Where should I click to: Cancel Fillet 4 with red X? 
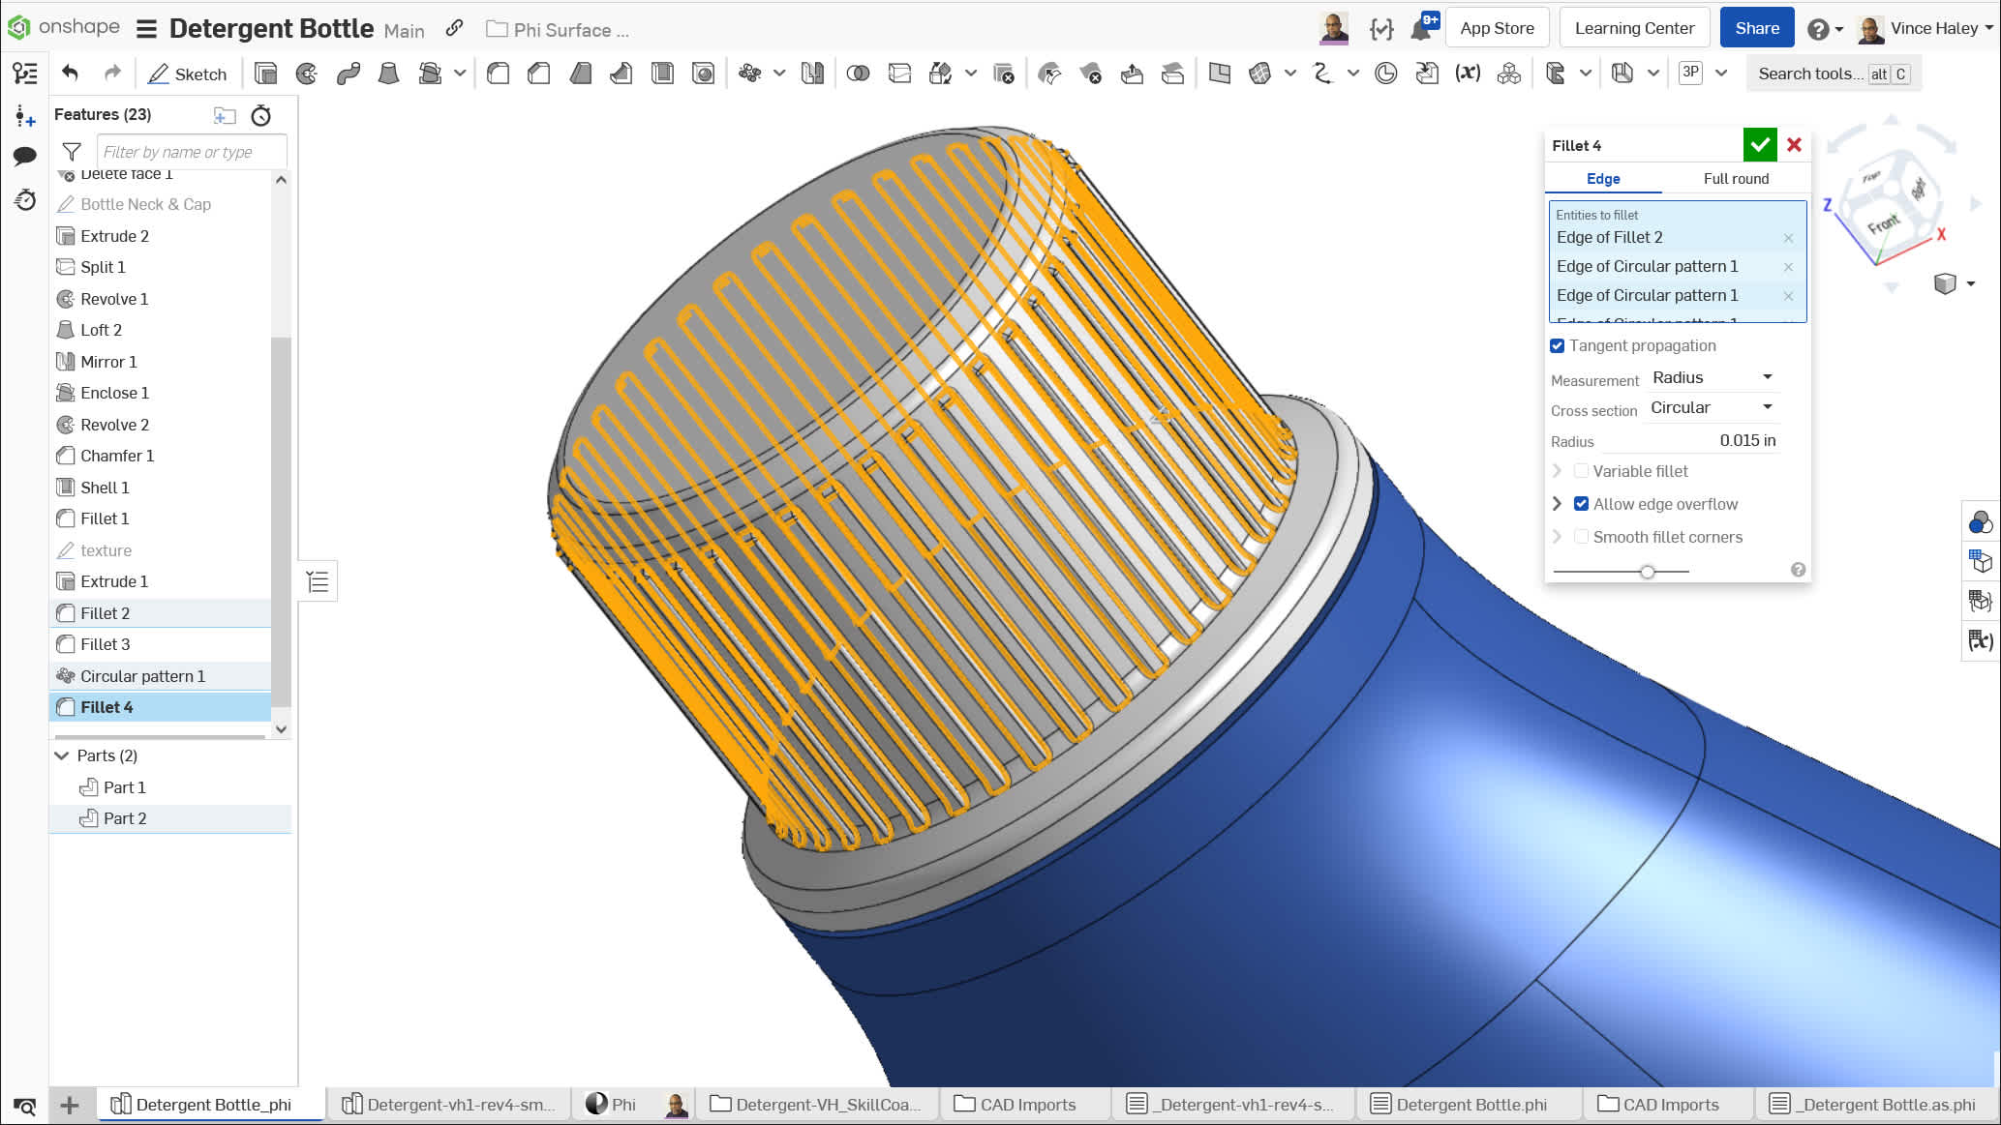(x=1794, y=145)
